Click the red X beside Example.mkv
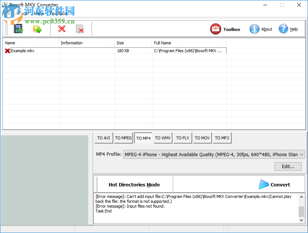Screen dimensions: 308x233 (6, 51)
